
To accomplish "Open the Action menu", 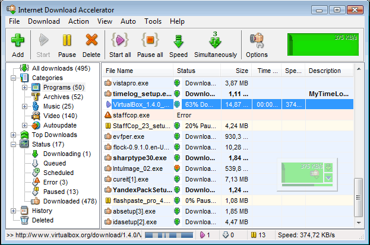I will pos(78,21).
